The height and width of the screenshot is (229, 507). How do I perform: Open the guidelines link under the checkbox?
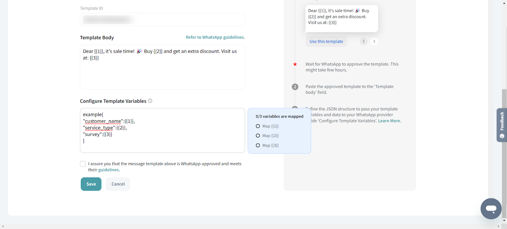(x=109, y=170)
